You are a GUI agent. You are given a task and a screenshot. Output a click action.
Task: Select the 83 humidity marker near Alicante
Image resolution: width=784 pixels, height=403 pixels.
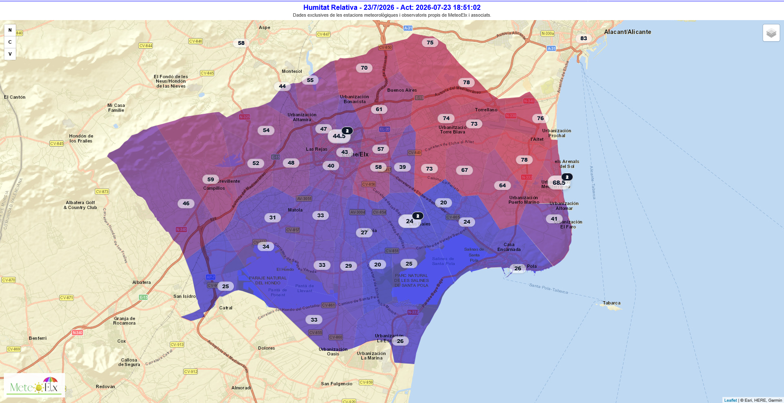[584, 38]
